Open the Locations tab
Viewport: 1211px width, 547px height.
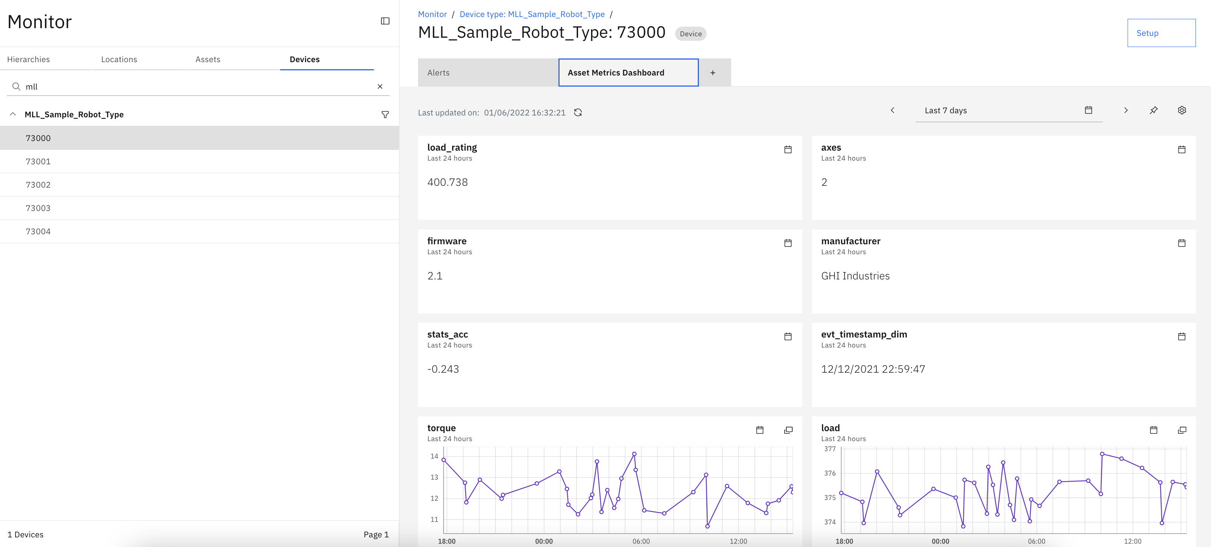pyautogui.click(x=139, y=60)
